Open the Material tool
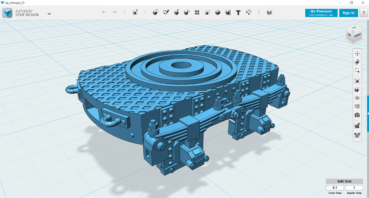Screen dimensions: 369x198 (269, 12)
